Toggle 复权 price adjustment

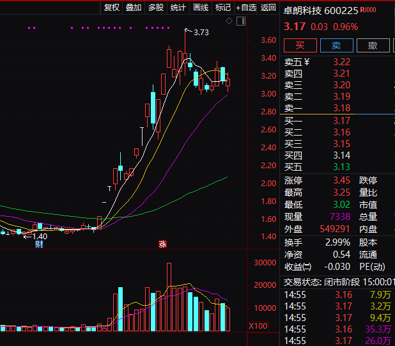[112, 8]
